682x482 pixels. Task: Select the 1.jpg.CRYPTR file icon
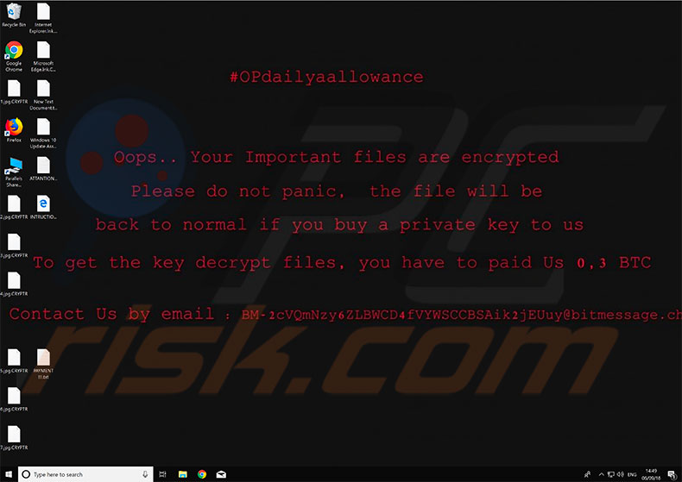[14, 92]
